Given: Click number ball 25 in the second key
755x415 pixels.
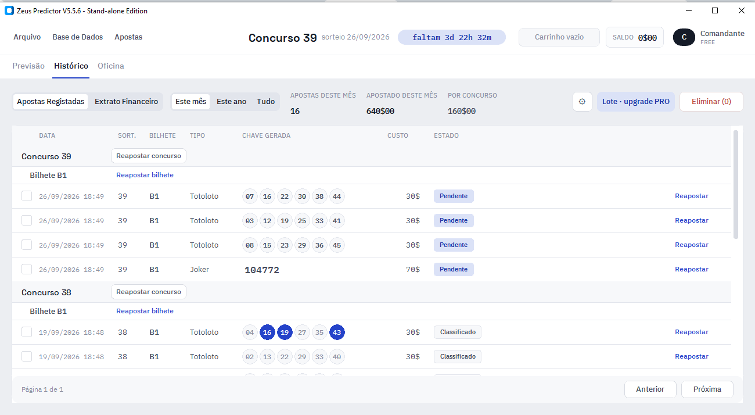Looking at the screenshot, I should pos(302,221).
